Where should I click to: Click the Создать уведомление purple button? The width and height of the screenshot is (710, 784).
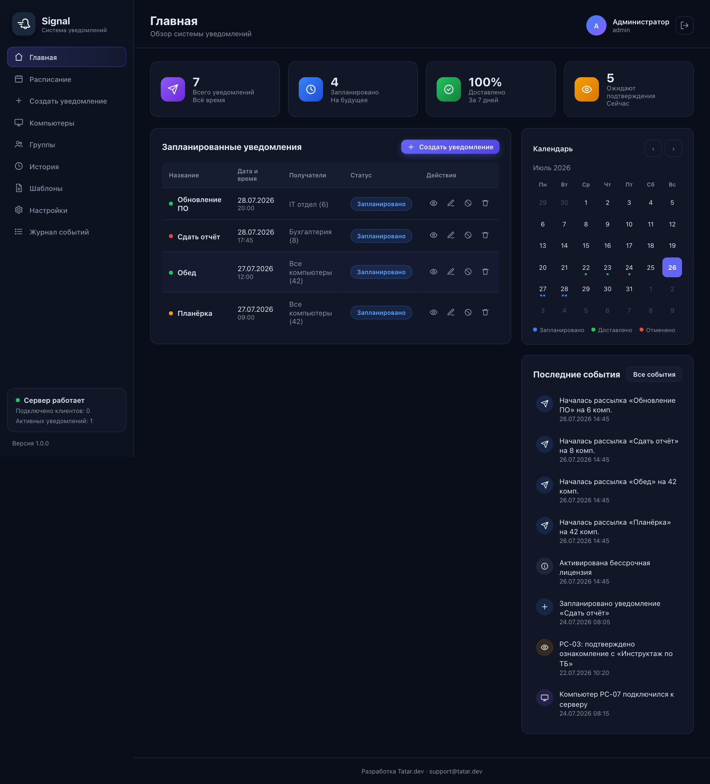[x=450, y=147]
